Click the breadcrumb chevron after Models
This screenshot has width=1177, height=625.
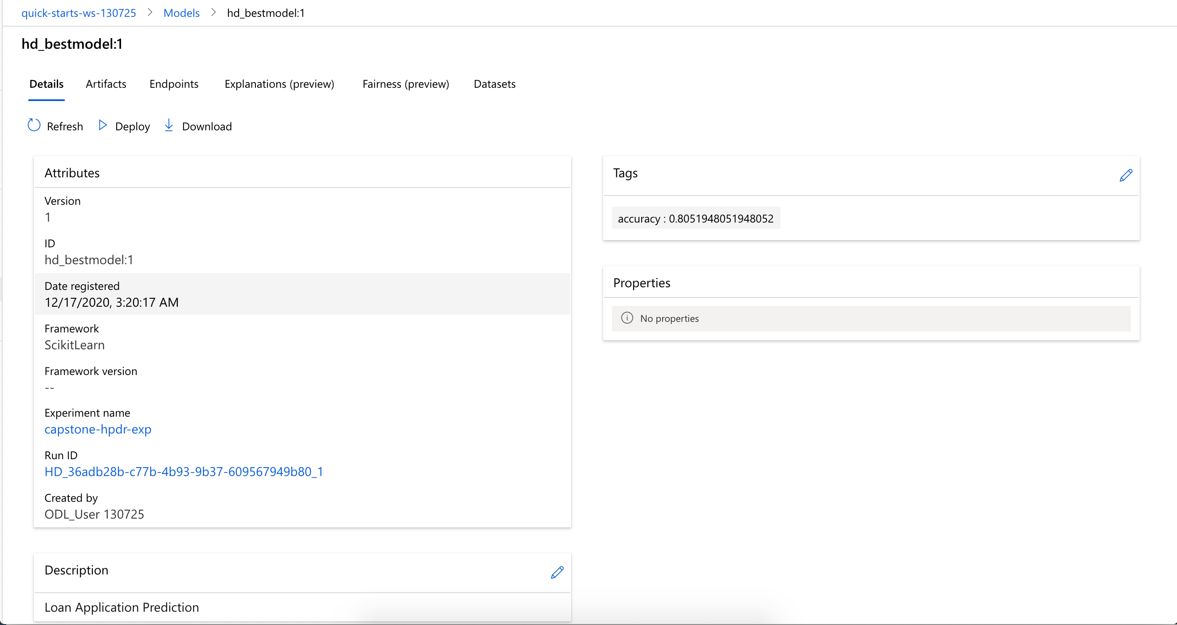213,13
